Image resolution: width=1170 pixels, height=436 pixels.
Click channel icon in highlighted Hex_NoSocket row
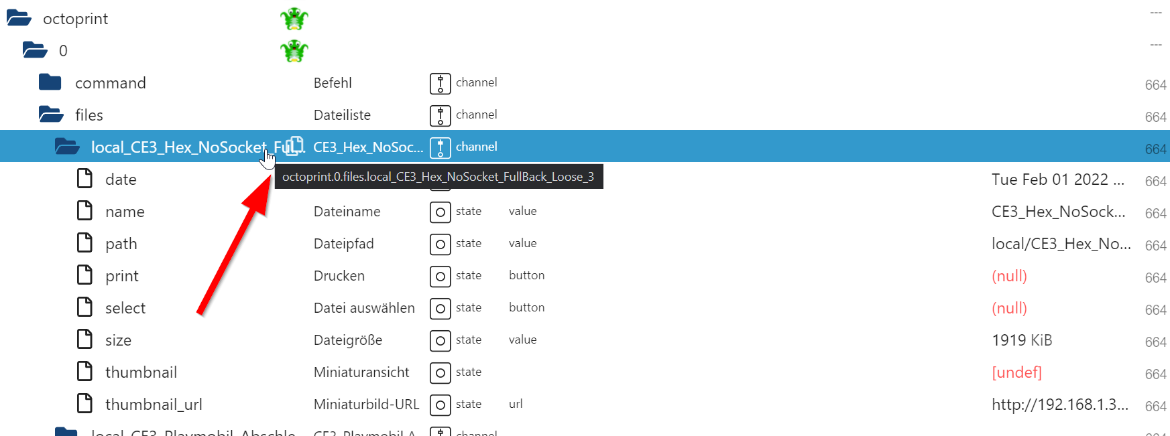pyautogui.click(x=440, y=147)
